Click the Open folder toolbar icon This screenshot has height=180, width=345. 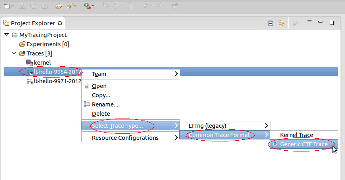coord(58,6)
